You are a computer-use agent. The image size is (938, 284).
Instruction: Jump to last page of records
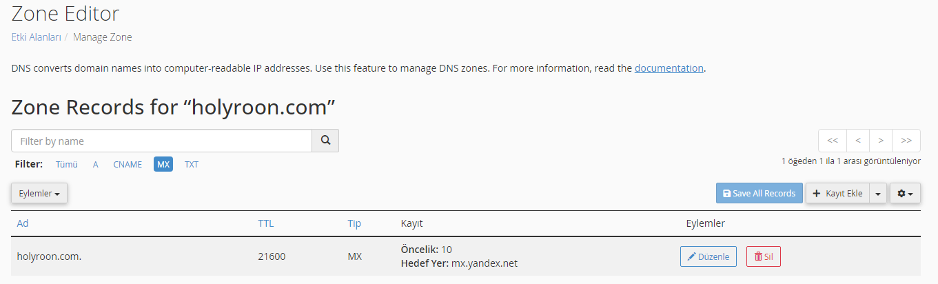[906, 141]
